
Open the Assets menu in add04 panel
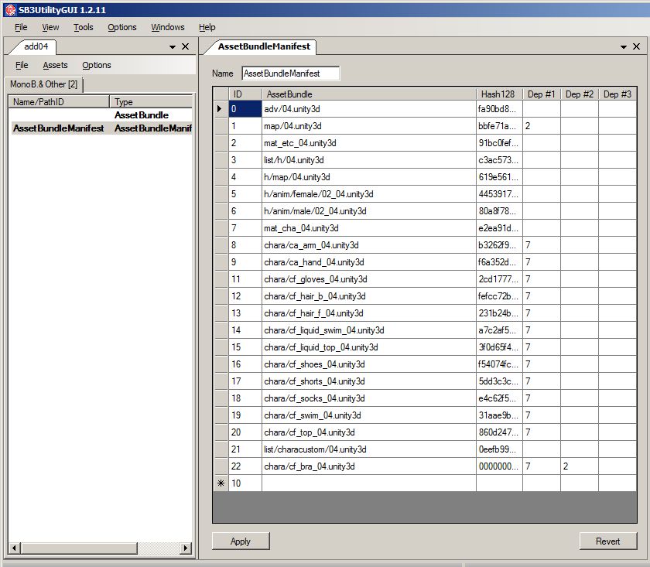[55, 66]
